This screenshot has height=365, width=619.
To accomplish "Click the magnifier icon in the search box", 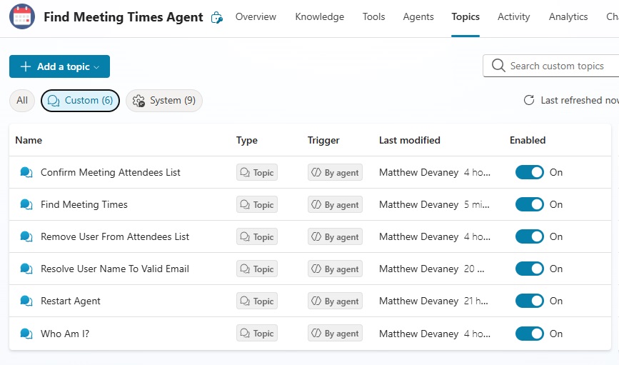I will 498,66.
